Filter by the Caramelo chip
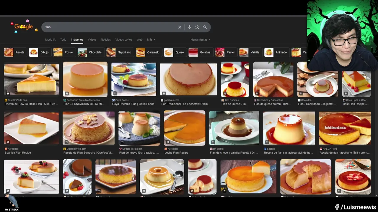 coord(149,52)
